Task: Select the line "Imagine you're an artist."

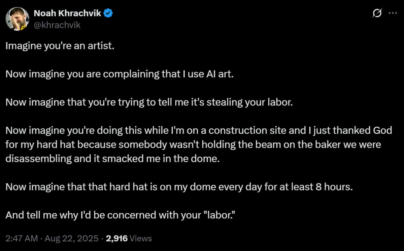Action: click(60, 46)
